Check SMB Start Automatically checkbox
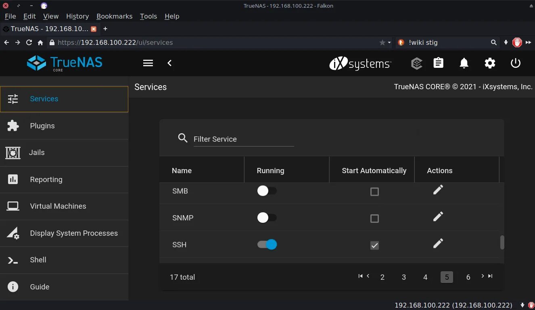 tap(374, 192)
